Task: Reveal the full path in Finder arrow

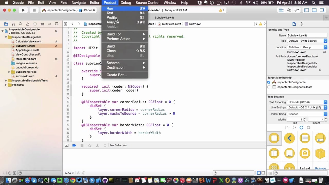Action: [x=320, y=70]
